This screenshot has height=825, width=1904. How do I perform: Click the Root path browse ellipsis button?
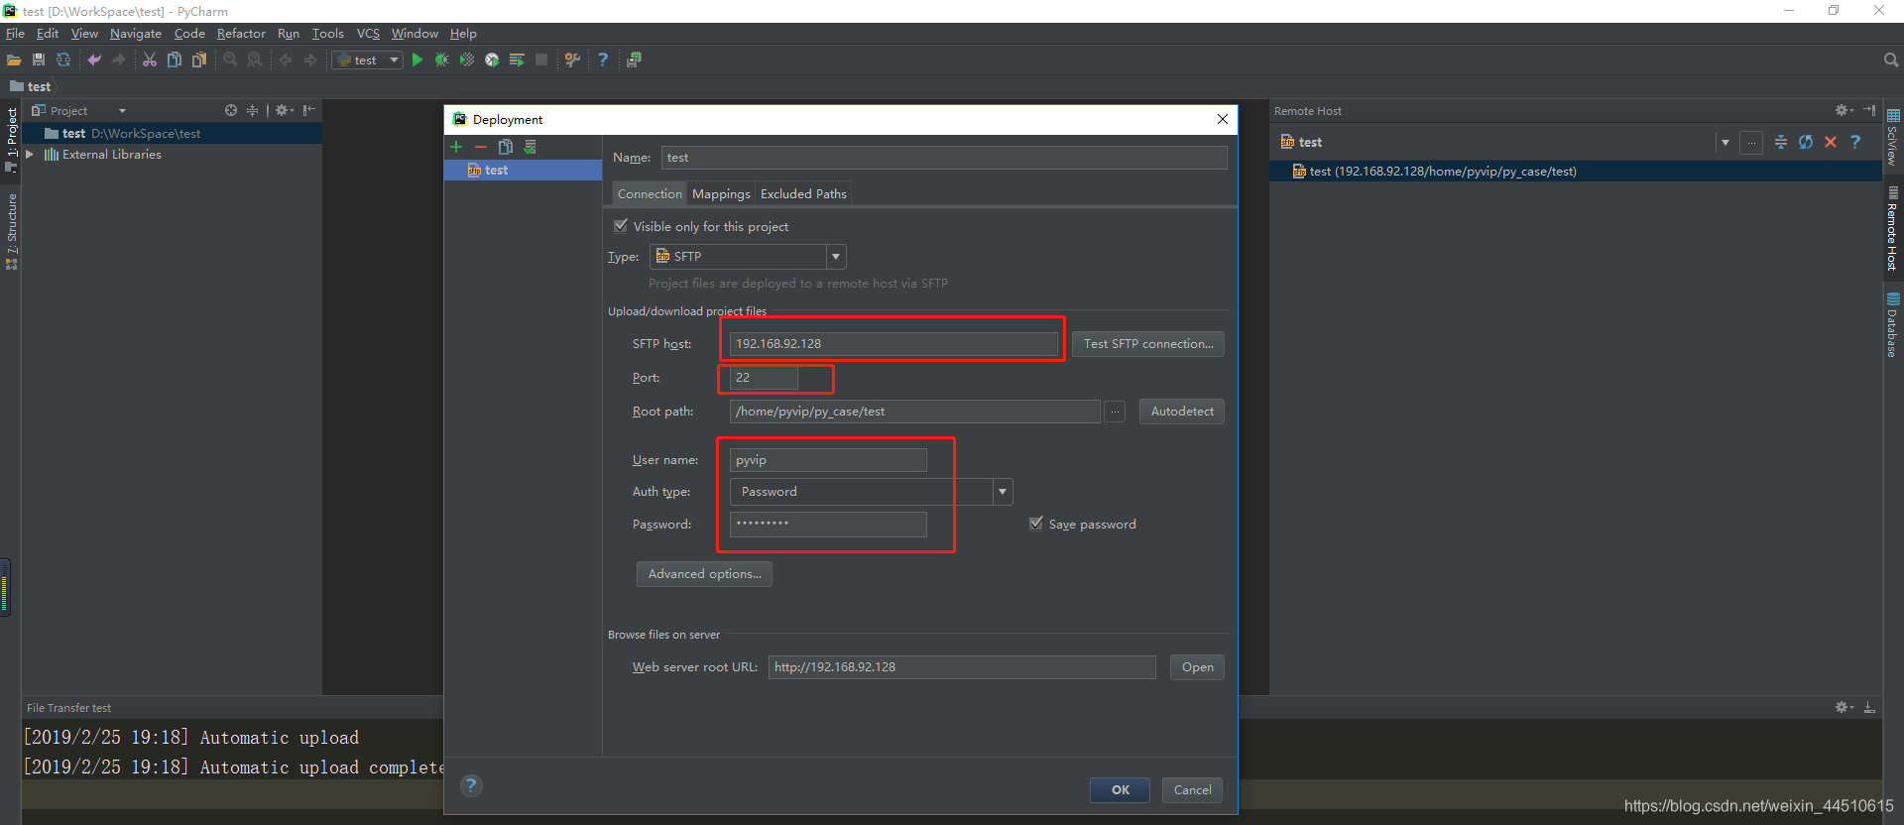[1116, 412]
